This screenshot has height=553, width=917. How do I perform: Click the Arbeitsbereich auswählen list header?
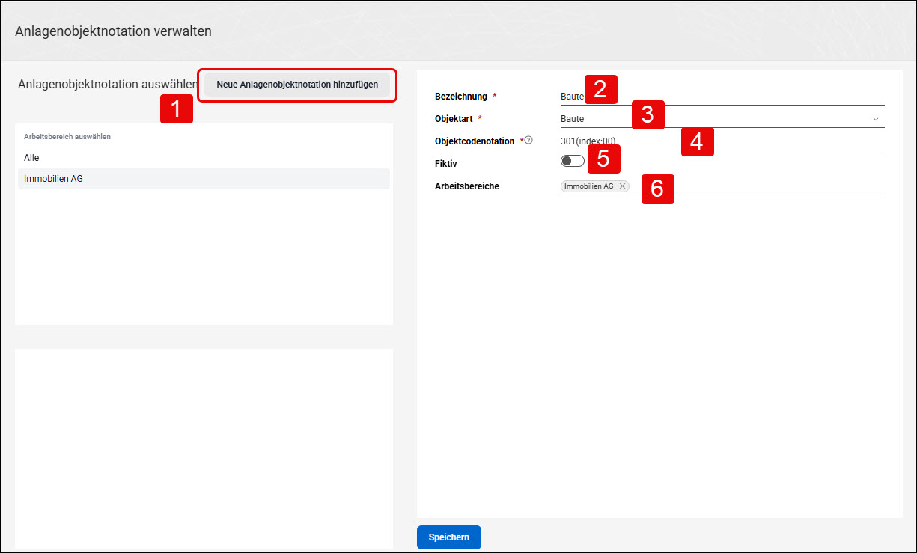(x=67, y=137)
